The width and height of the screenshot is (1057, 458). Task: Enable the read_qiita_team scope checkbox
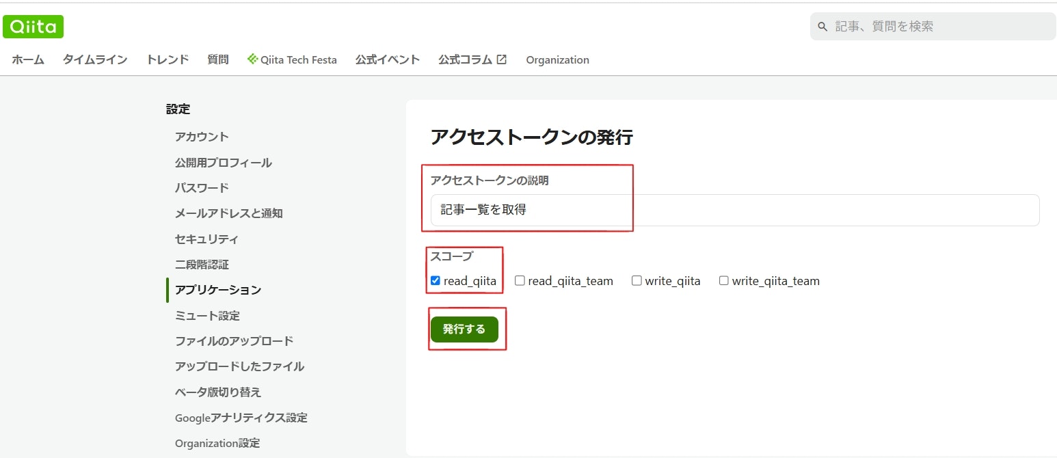coord(520,280)
